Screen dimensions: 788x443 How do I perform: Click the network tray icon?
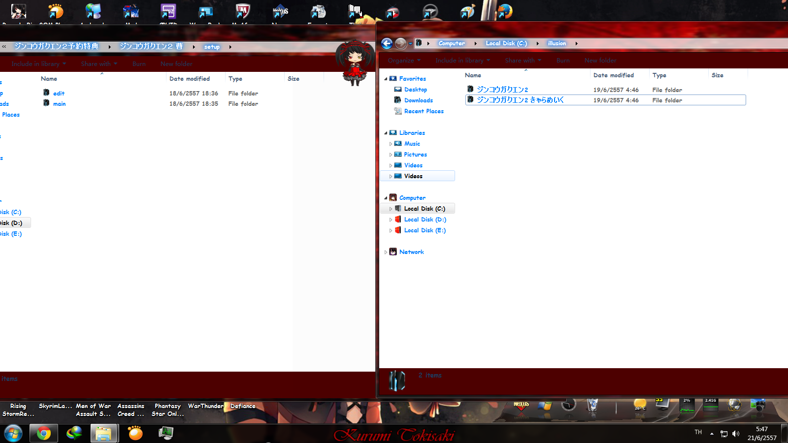(724, 434)
